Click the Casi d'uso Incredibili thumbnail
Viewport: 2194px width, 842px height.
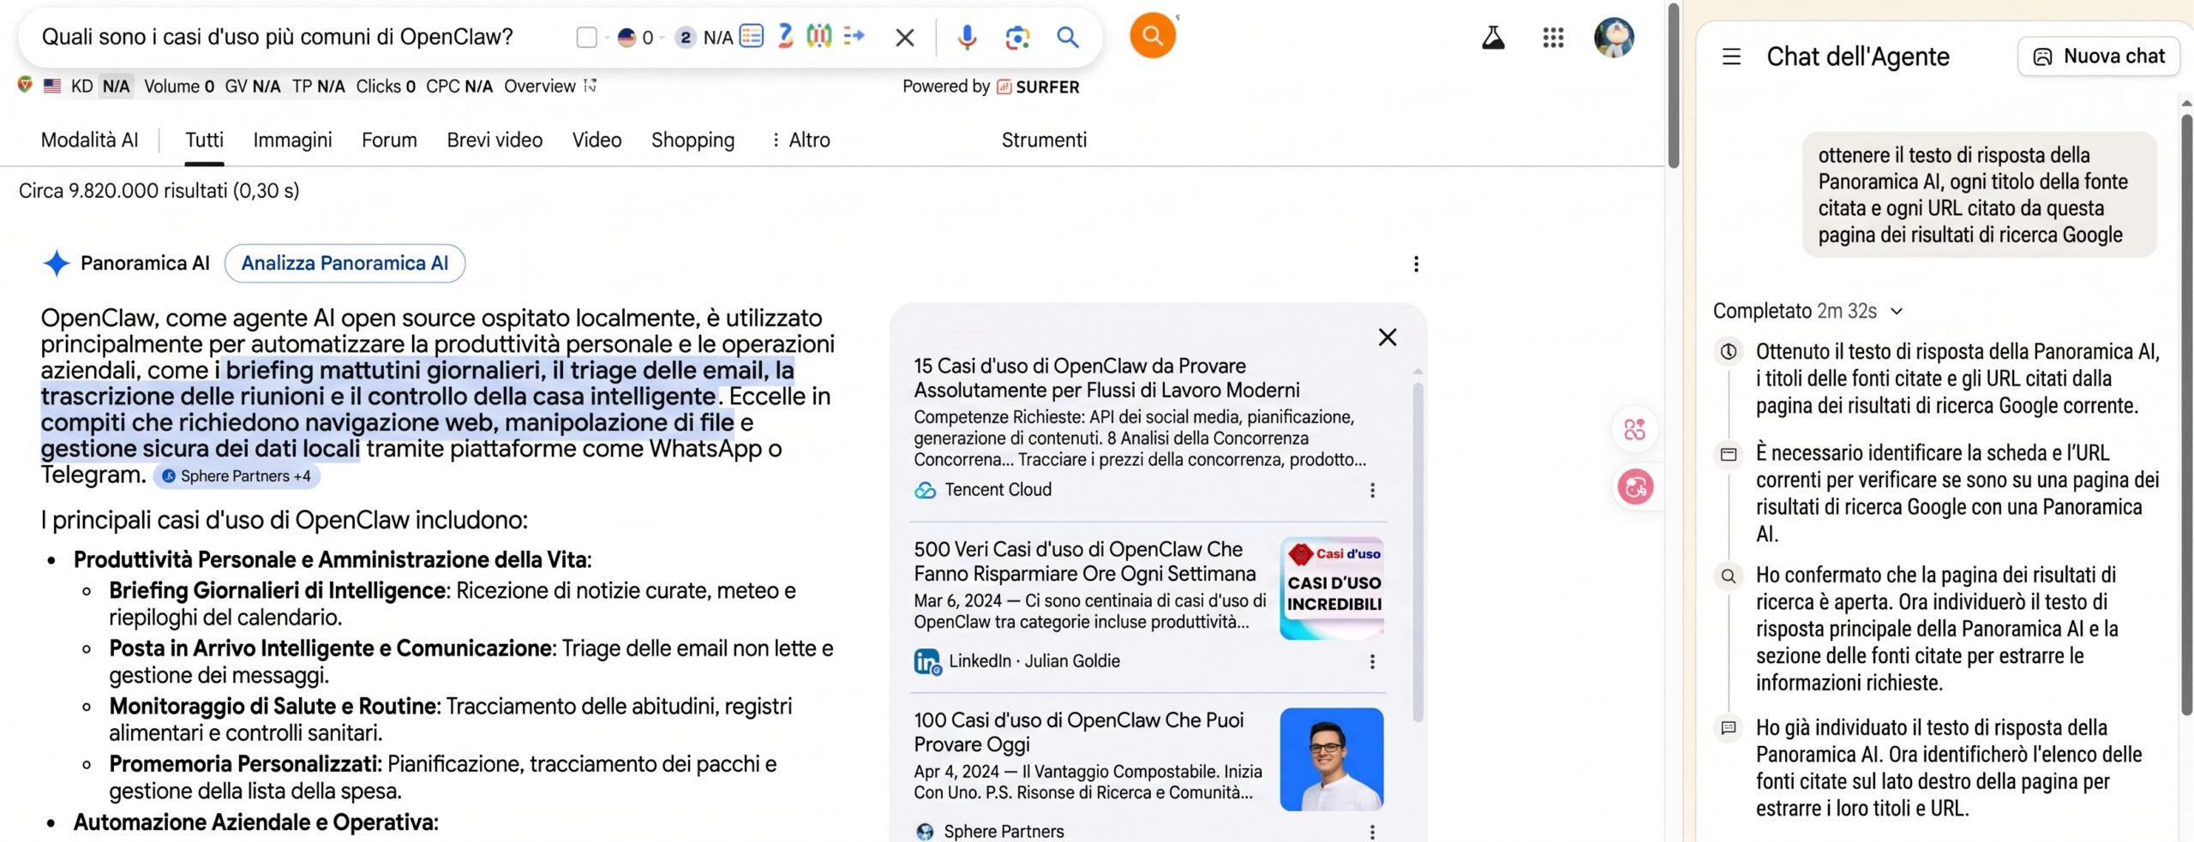(x=1331, y=588)
